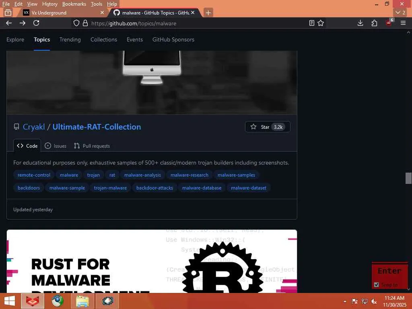Open the taskbar clock showing 11:24 AM

[x=394, y=301]
